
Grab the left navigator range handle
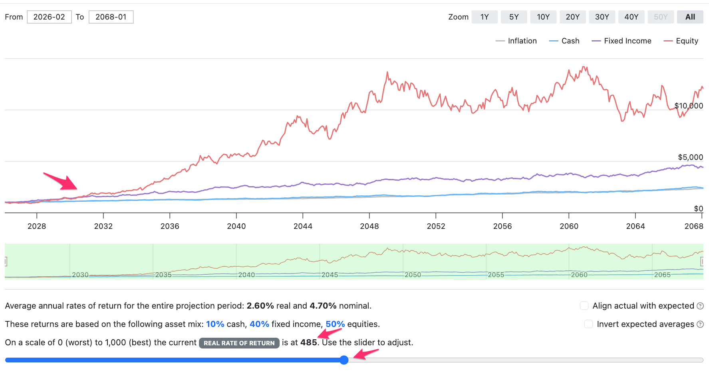[x=6, y=262]
